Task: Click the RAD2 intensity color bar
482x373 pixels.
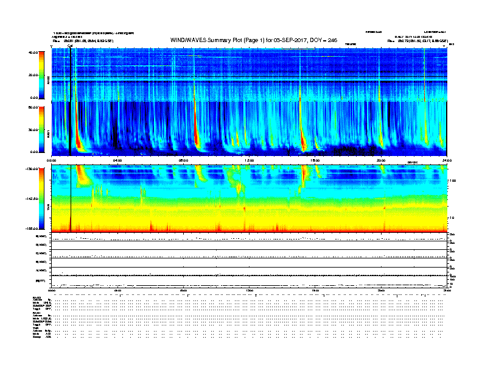Action: [x=41, y=75]
